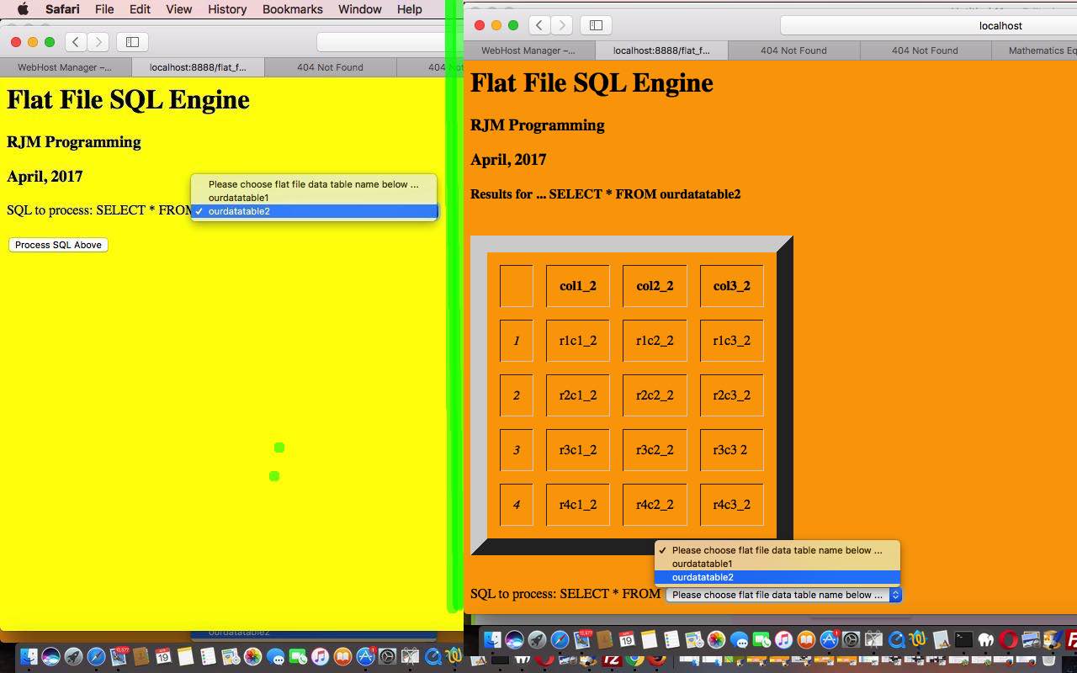Open iTunes from the Dock

pyautogui.click(x=783, y=642)
